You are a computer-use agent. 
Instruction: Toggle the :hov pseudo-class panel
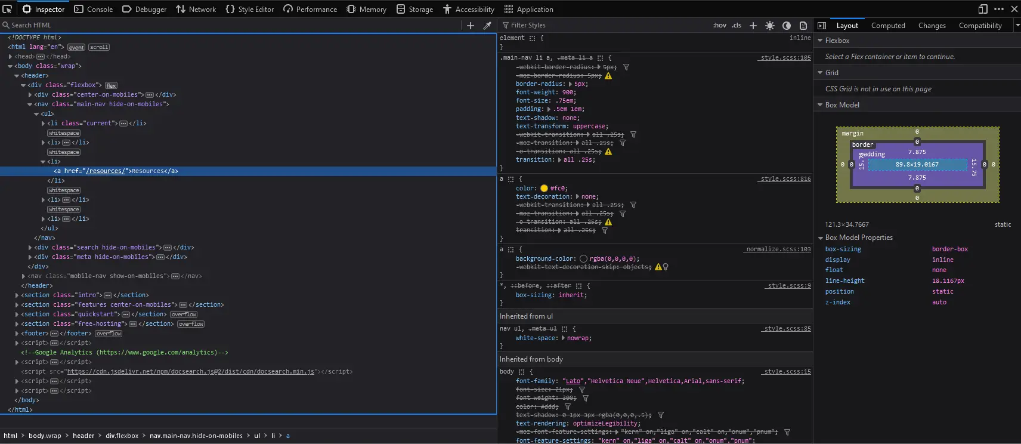pyautogui.click(x=720, y=25)
